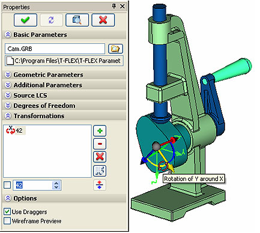
Task: Click the Cam.GRB file name field
Action: pos(55,49)
